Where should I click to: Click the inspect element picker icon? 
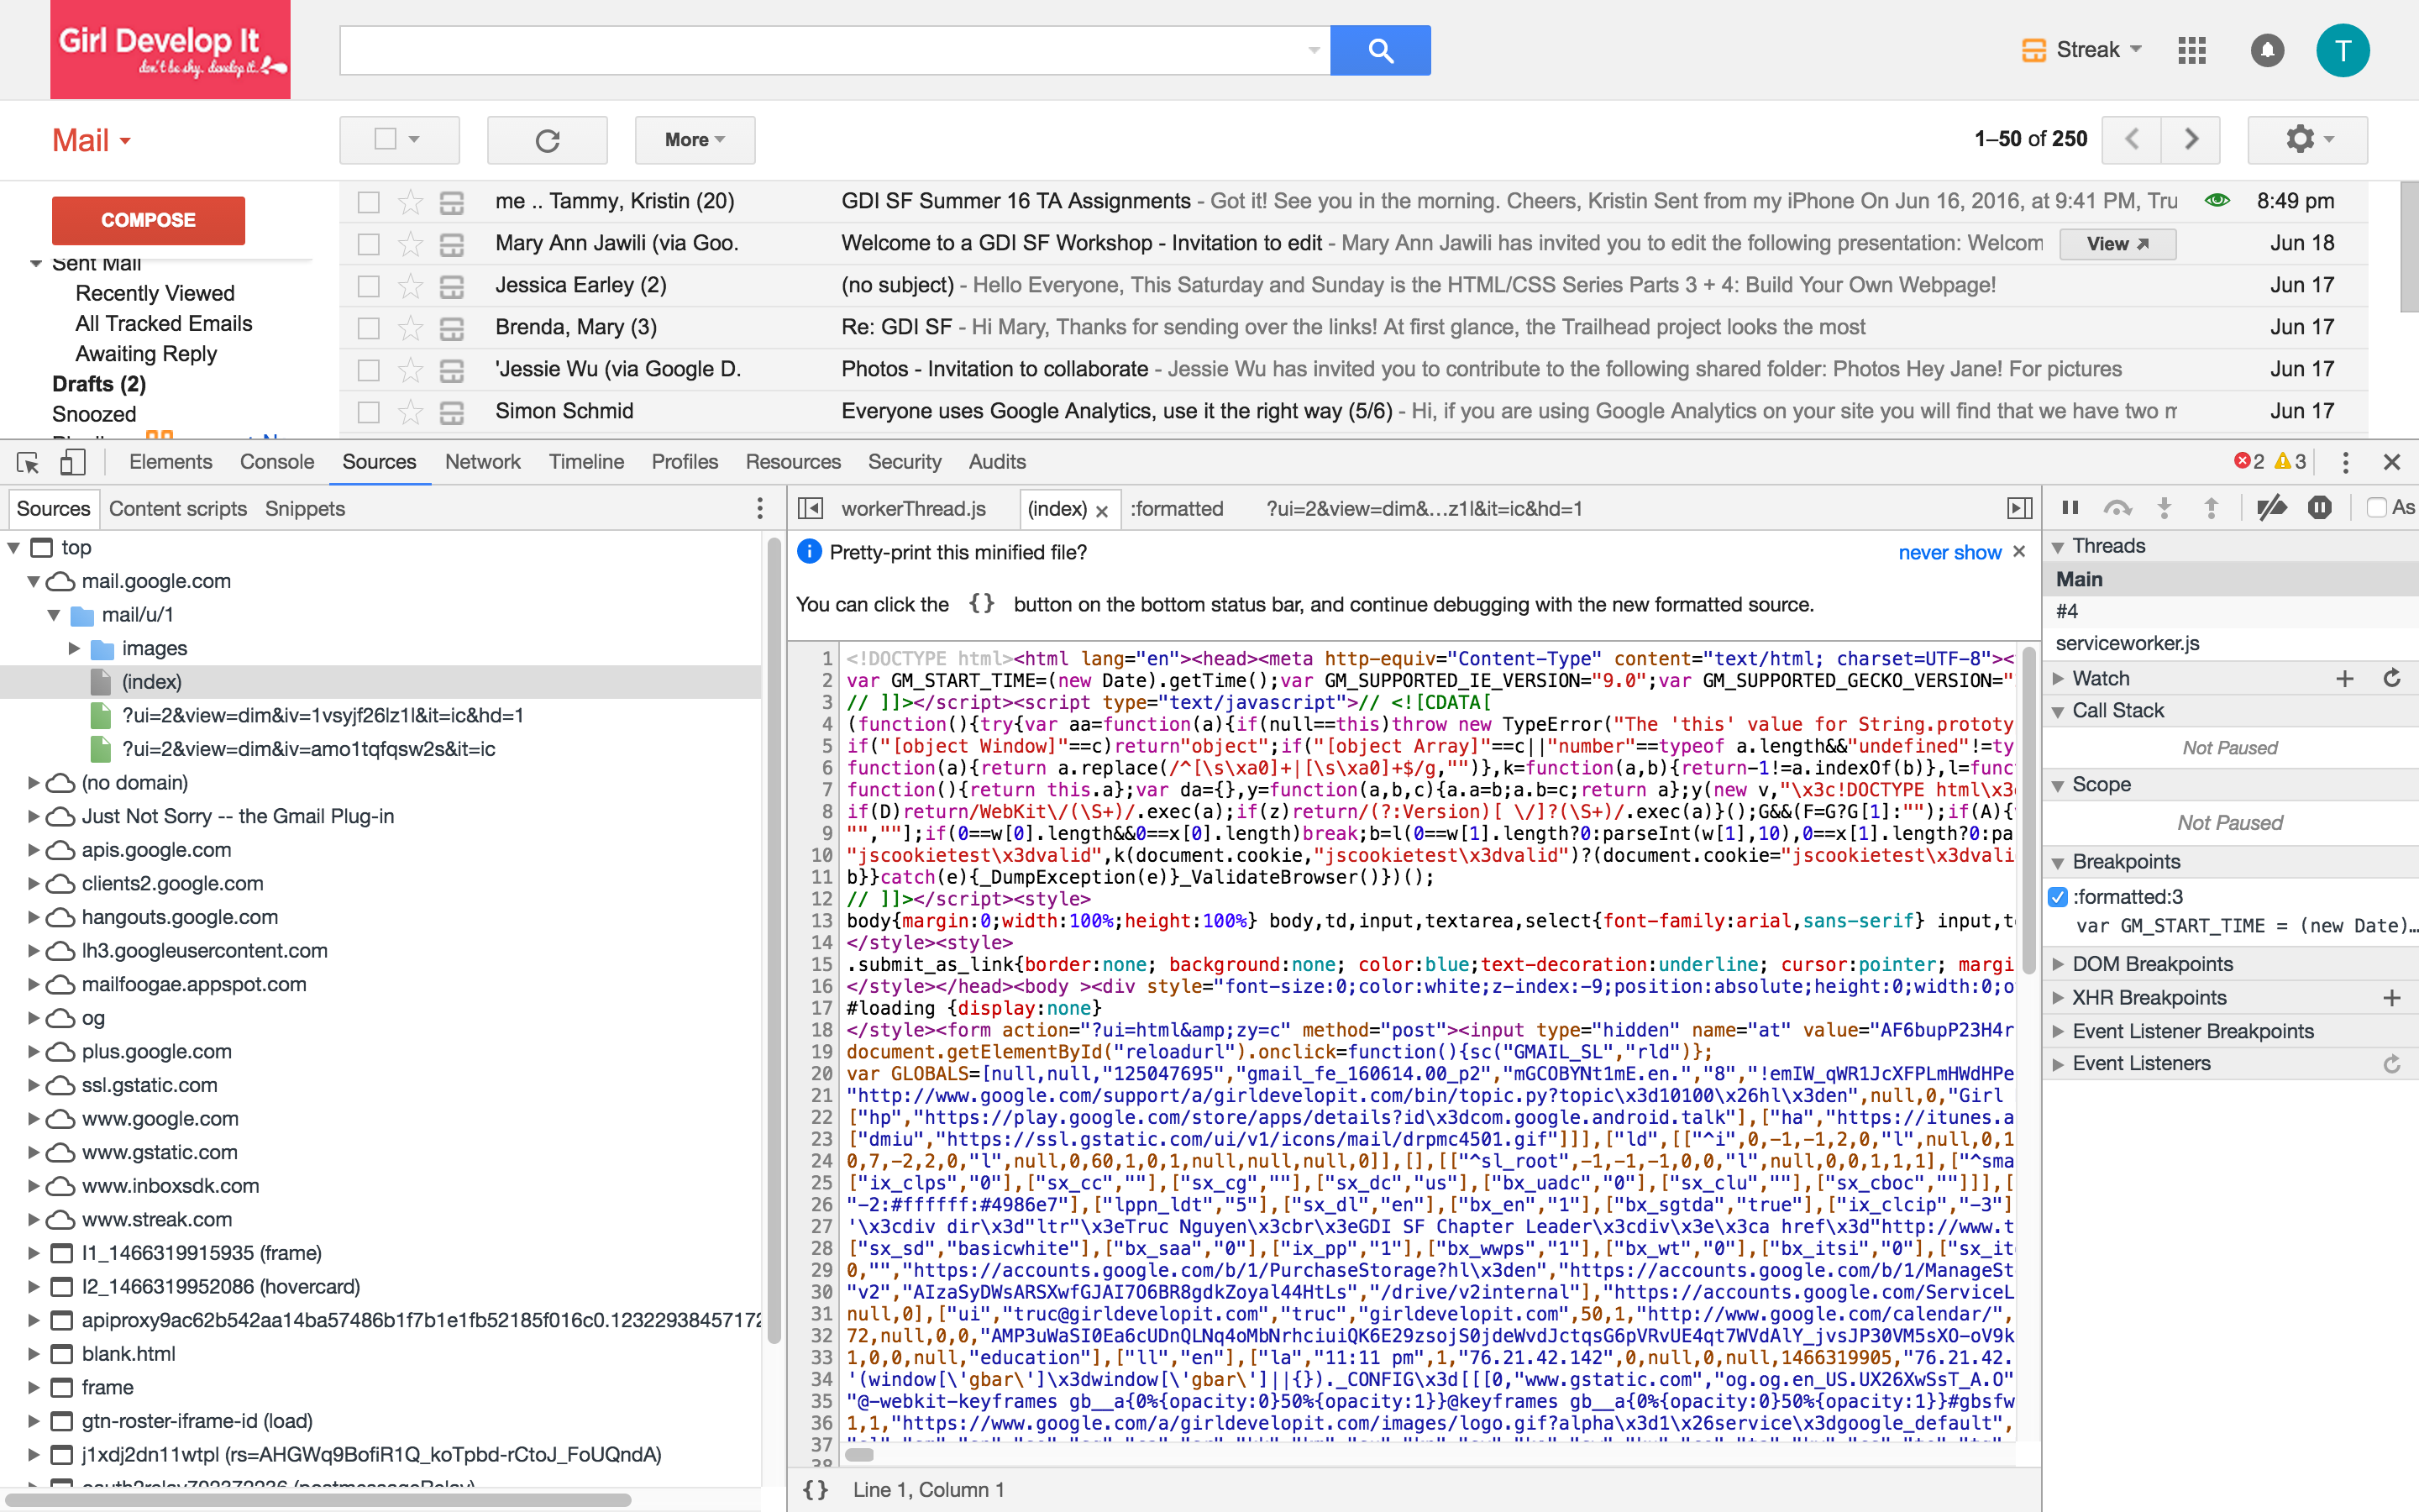coord(28,462)
